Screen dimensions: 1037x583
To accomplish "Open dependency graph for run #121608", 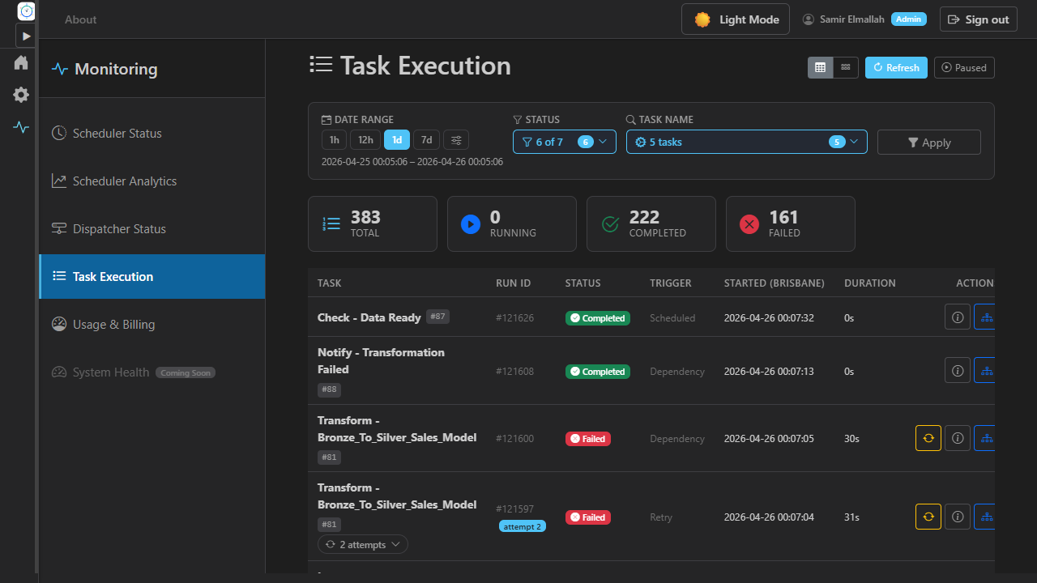I will 986,370.
